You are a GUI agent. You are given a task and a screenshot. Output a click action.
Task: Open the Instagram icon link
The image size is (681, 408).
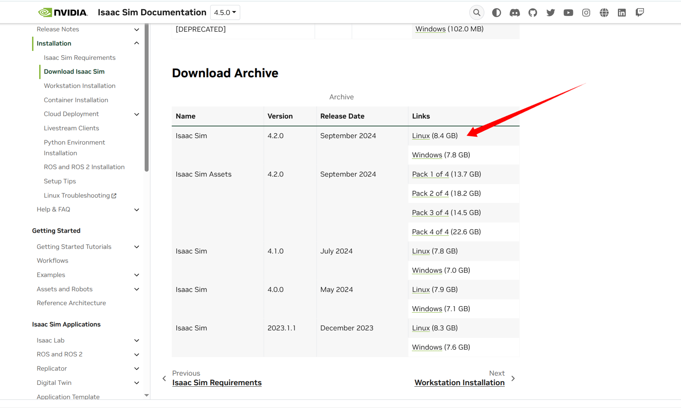(x=586, y=13)
